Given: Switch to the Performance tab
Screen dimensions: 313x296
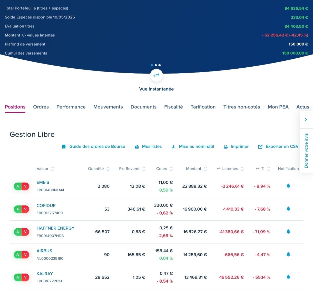Looking at the screenshot, I should [x=71, y=107].
